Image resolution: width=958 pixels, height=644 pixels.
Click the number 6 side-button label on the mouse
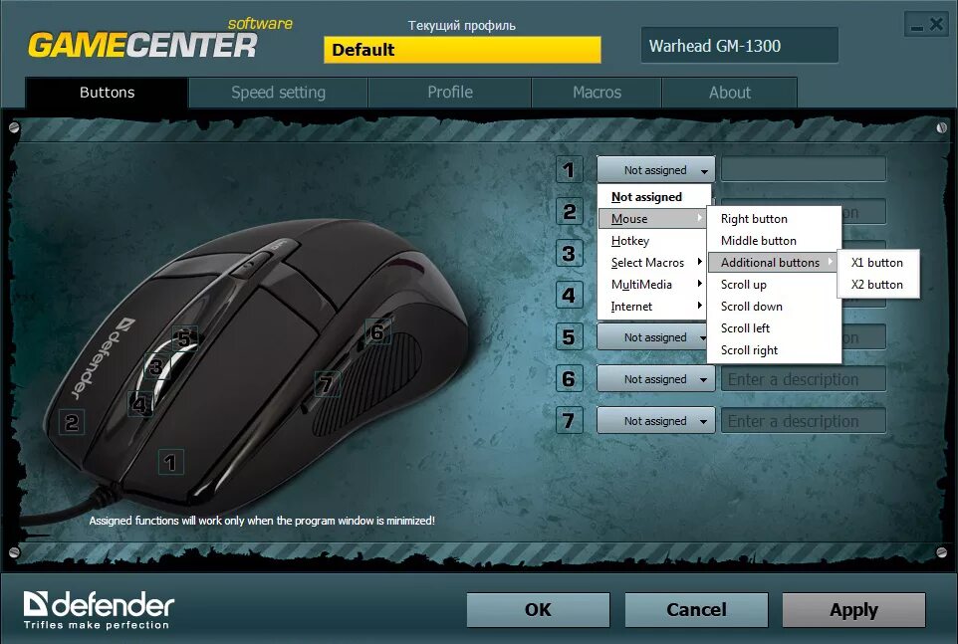pos(377,331)
